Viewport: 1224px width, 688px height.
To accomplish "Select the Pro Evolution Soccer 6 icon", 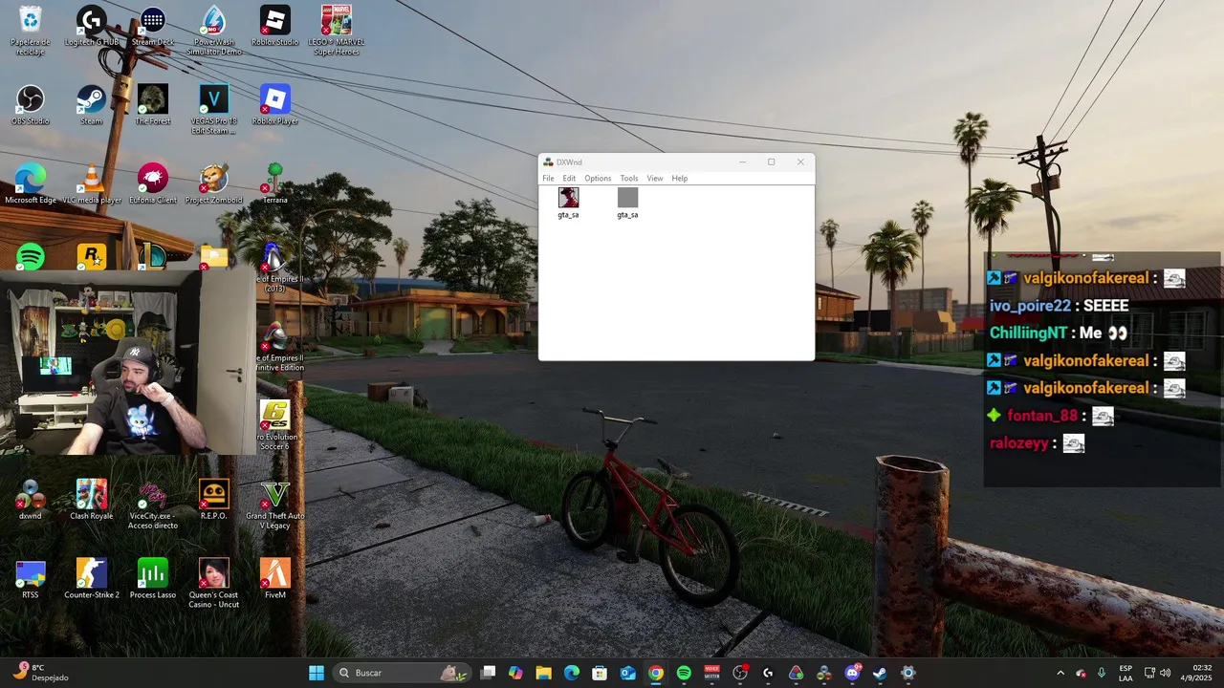I will pyautogui.click(x=275, y=425).
